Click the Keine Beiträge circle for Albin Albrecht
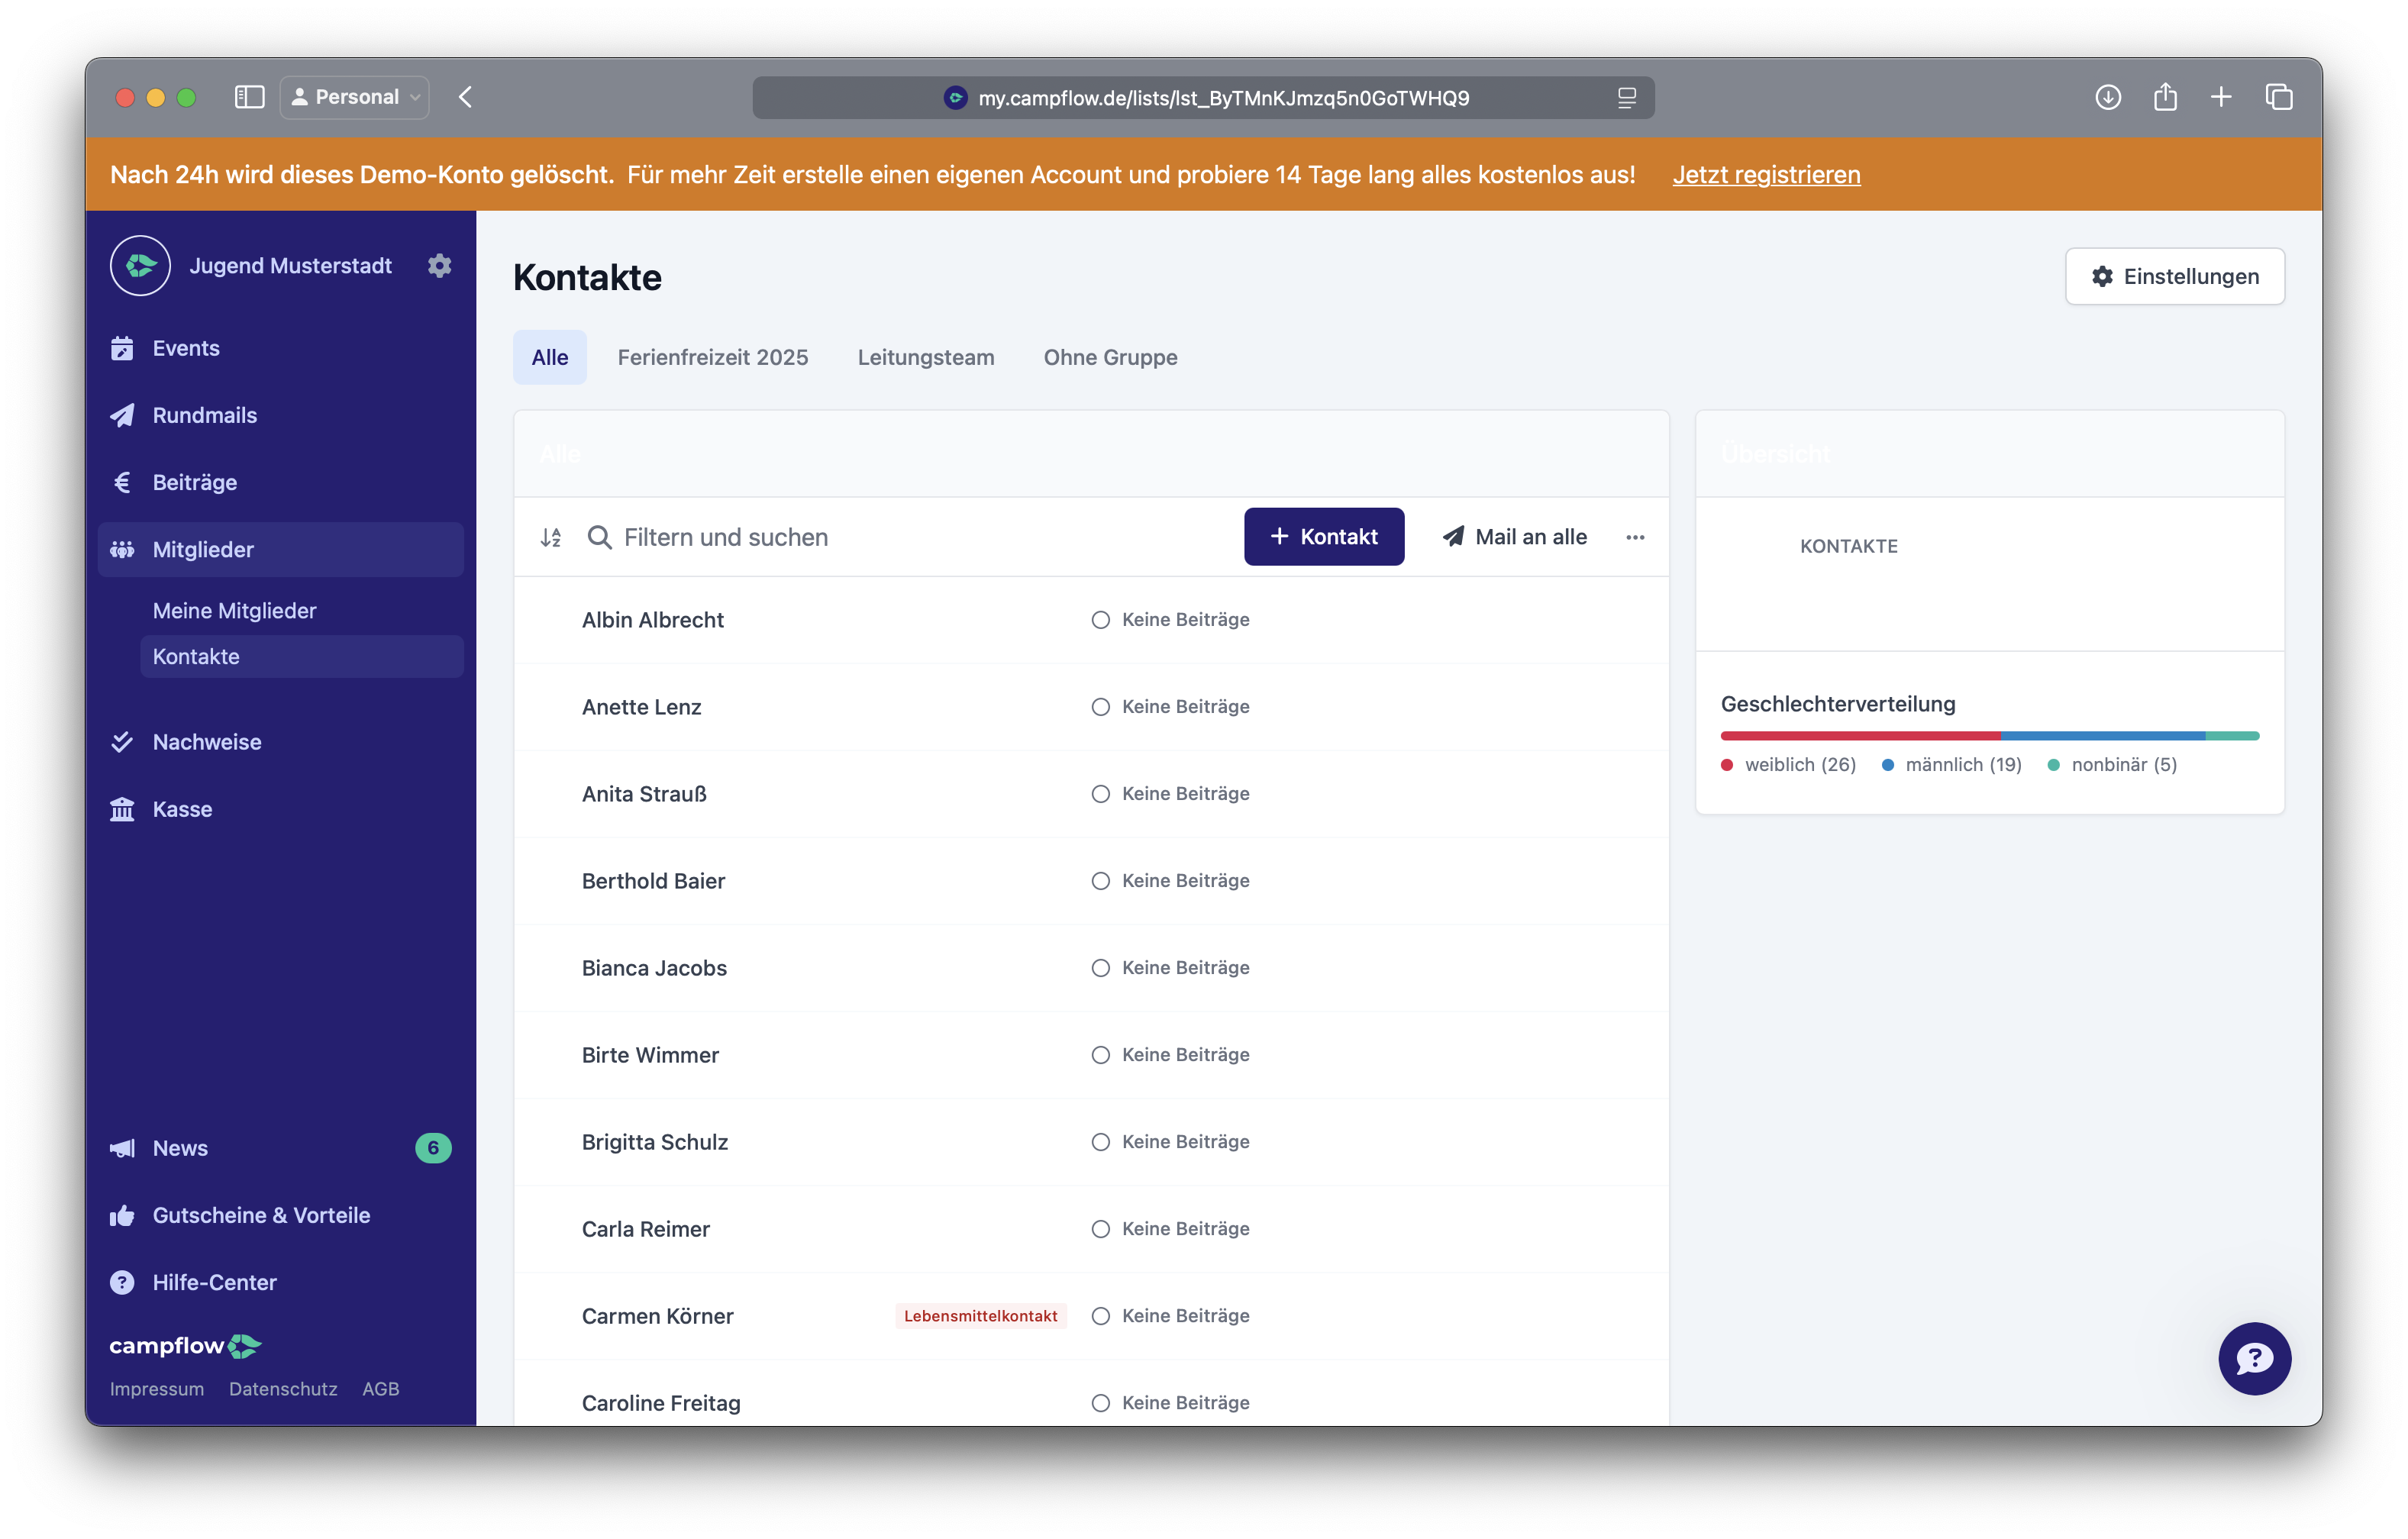2408x1539 pixels. click(1100, 620)
